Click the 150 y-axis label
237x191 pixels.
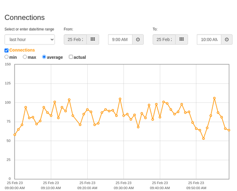pyautogui.click(x=8, y=64)
